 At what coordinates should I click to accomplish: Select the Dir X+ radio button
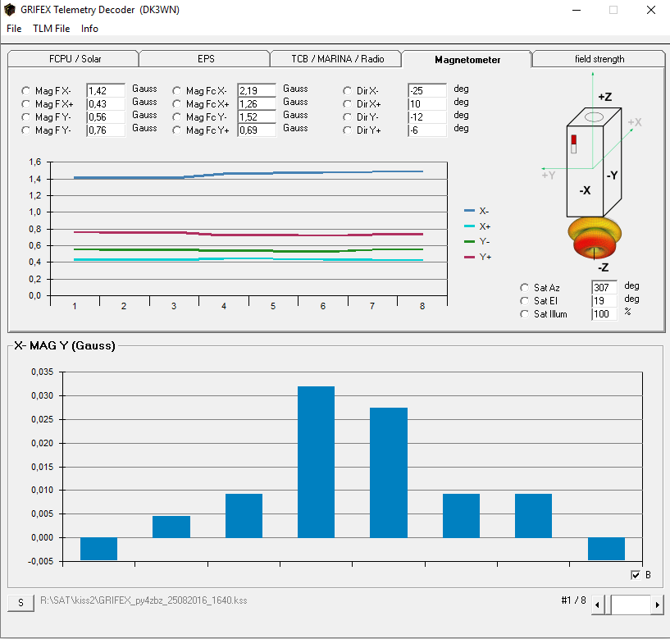pos(348,104)
